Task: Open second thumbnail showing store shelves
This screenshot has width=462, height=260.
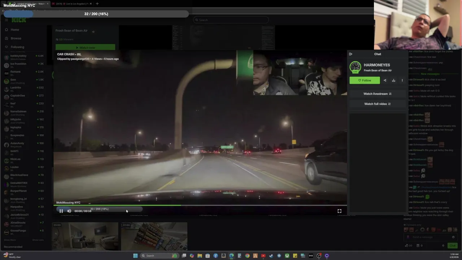Action: (154, 237)
